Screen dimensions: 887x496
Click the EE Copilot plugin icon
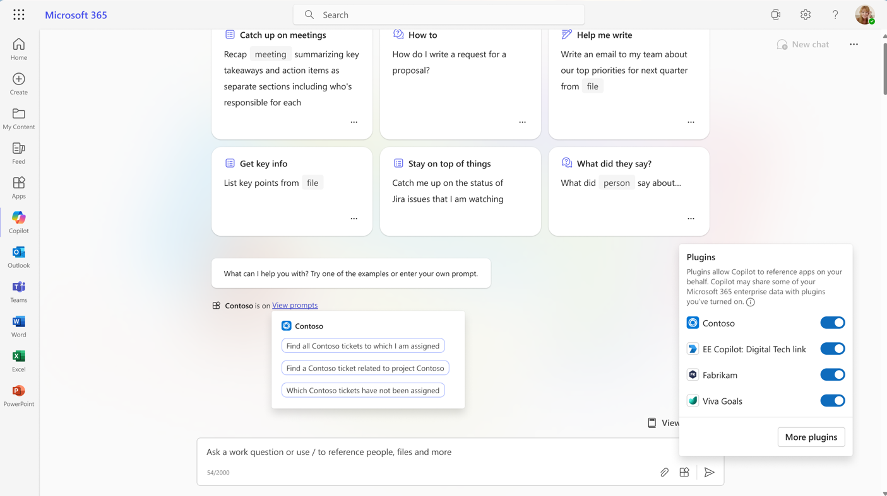693,349
